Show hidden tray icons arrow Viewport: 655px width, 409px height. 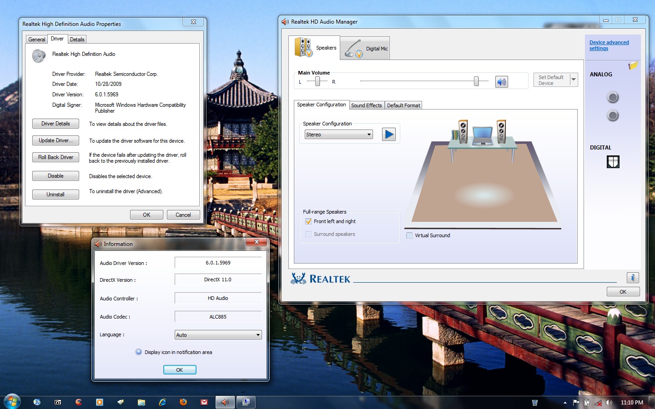565,403
